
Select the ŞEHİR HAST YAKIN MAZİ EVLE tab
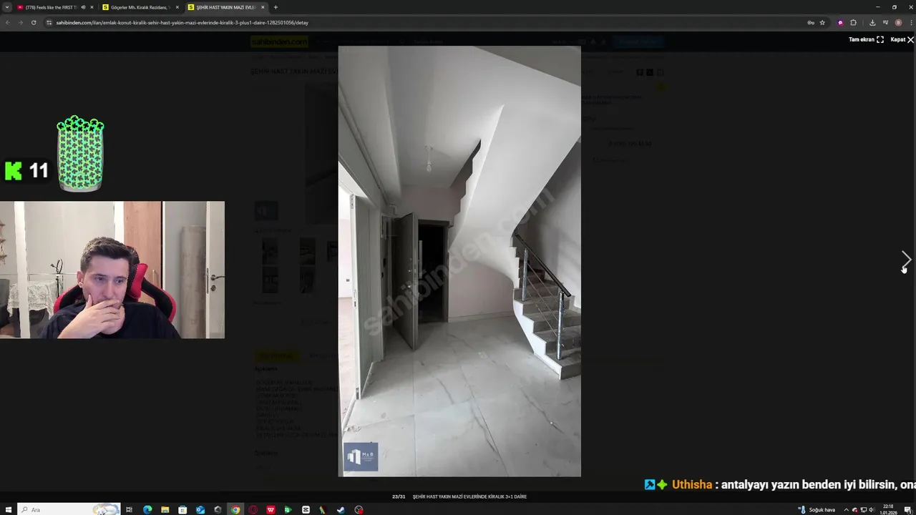[225, 7]
